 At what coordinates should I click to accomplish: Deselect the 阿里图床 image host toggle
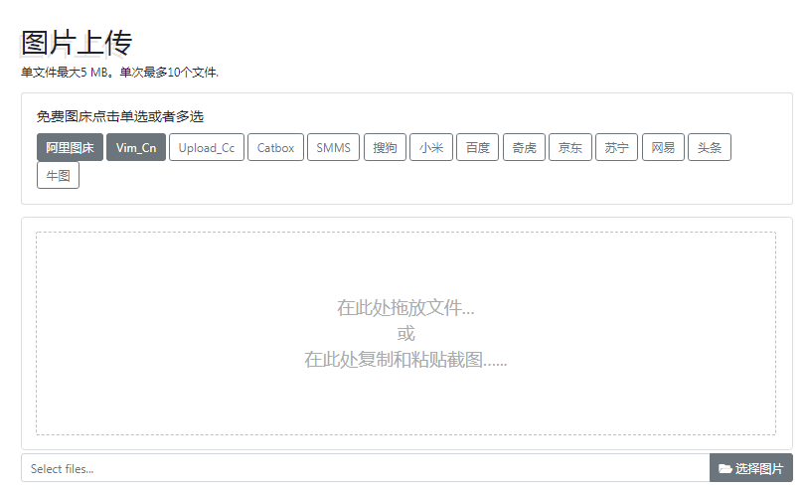coord(70,148)
